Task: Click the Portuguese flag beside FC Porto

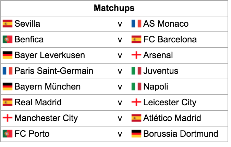Action: [8, 134]
